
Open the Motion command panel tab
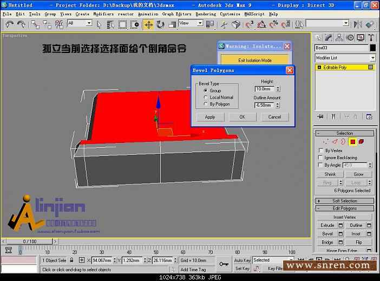(350, 37)
